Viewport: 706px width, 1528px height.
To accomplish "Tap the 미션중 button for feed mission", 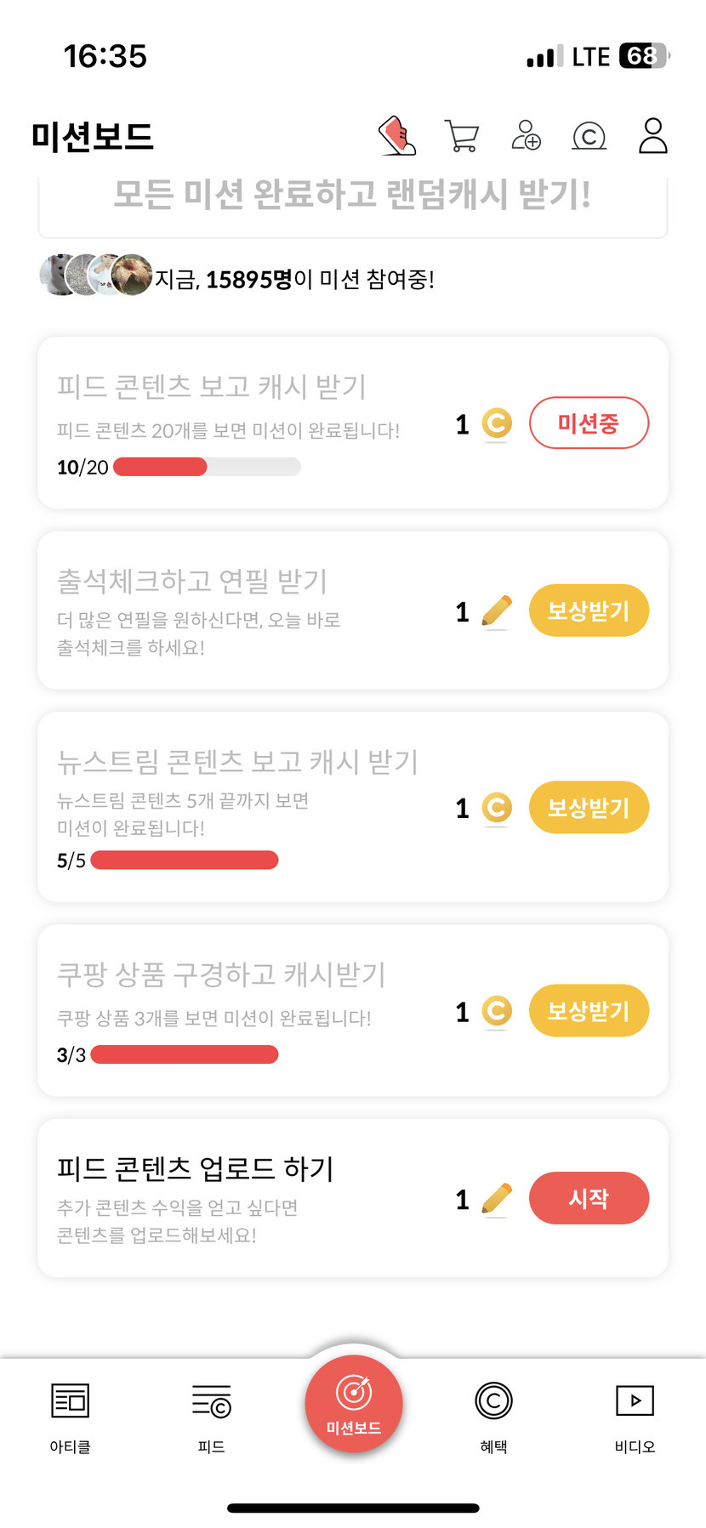I will pyautogui.click(x=589, y=423).
